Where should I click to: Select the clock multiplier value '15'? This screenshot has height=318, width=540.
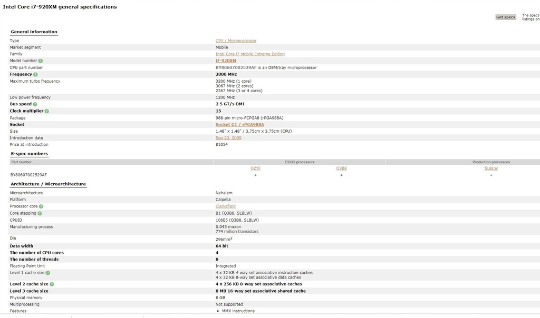click(x=218, y=111)
